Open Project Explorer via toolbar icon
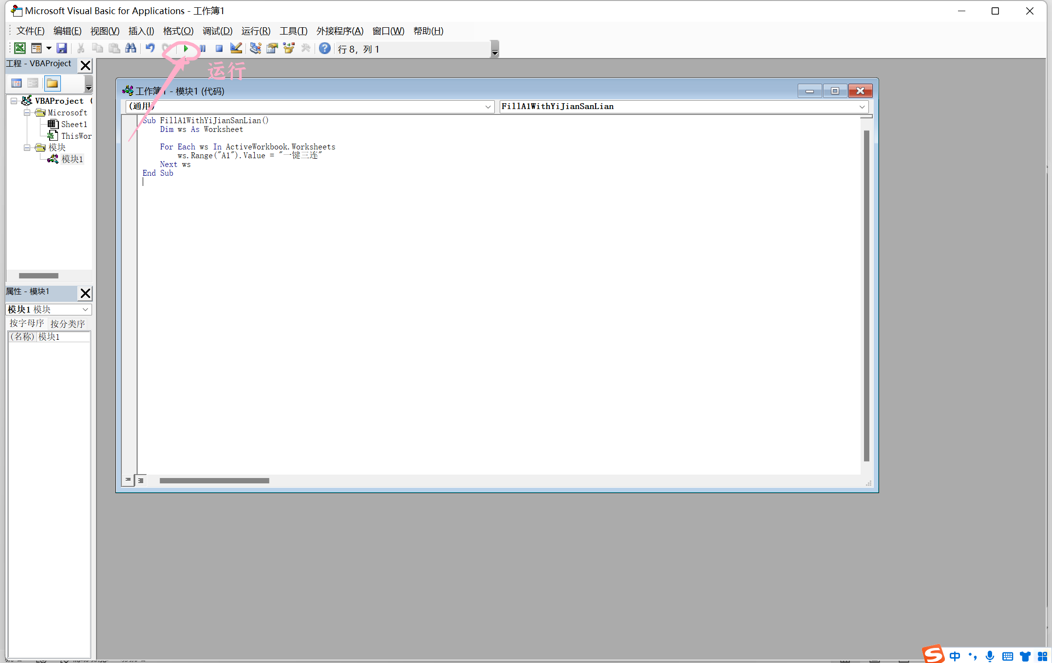1052x663 pixels. (x=255, y=48)
